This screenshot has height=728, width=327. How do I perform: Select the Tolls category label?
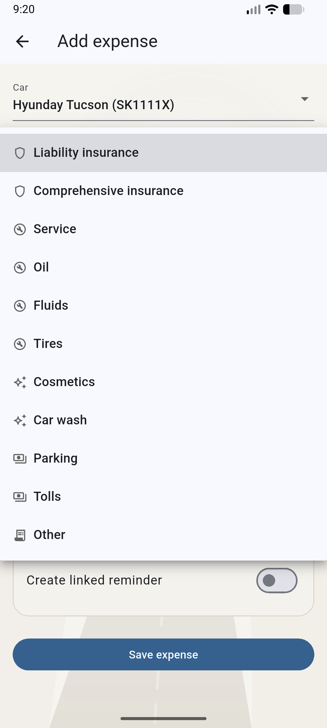[x=47, y=497]
